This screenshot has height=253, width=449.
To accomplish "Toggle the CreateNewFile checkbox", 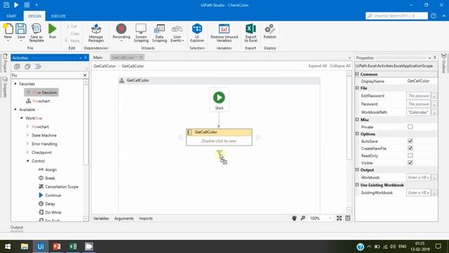I will (x=410, y=148).
